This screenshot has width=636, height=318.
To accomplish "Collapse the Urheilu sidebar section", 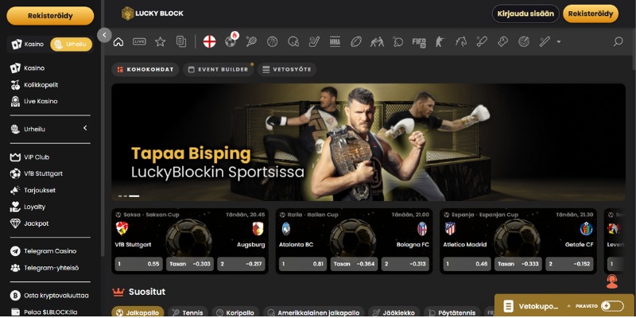I will pos(84,128).
